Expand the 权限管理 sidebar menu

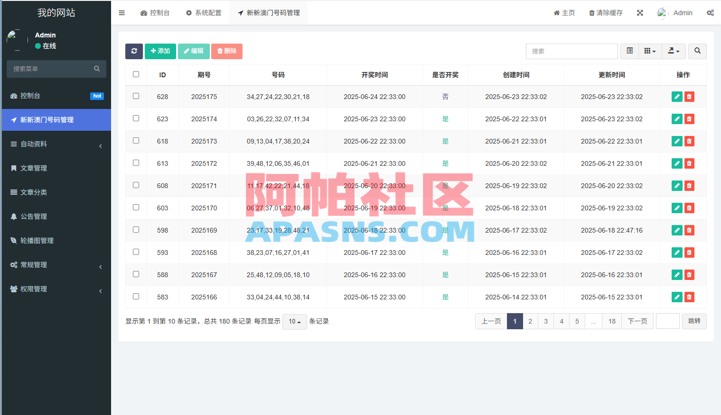click(56, 289)
